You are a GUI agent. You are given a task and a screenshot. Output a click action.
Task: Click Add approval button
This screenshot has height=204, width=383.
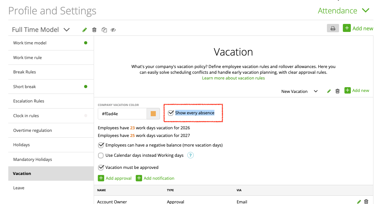click(x=115, y=178)
